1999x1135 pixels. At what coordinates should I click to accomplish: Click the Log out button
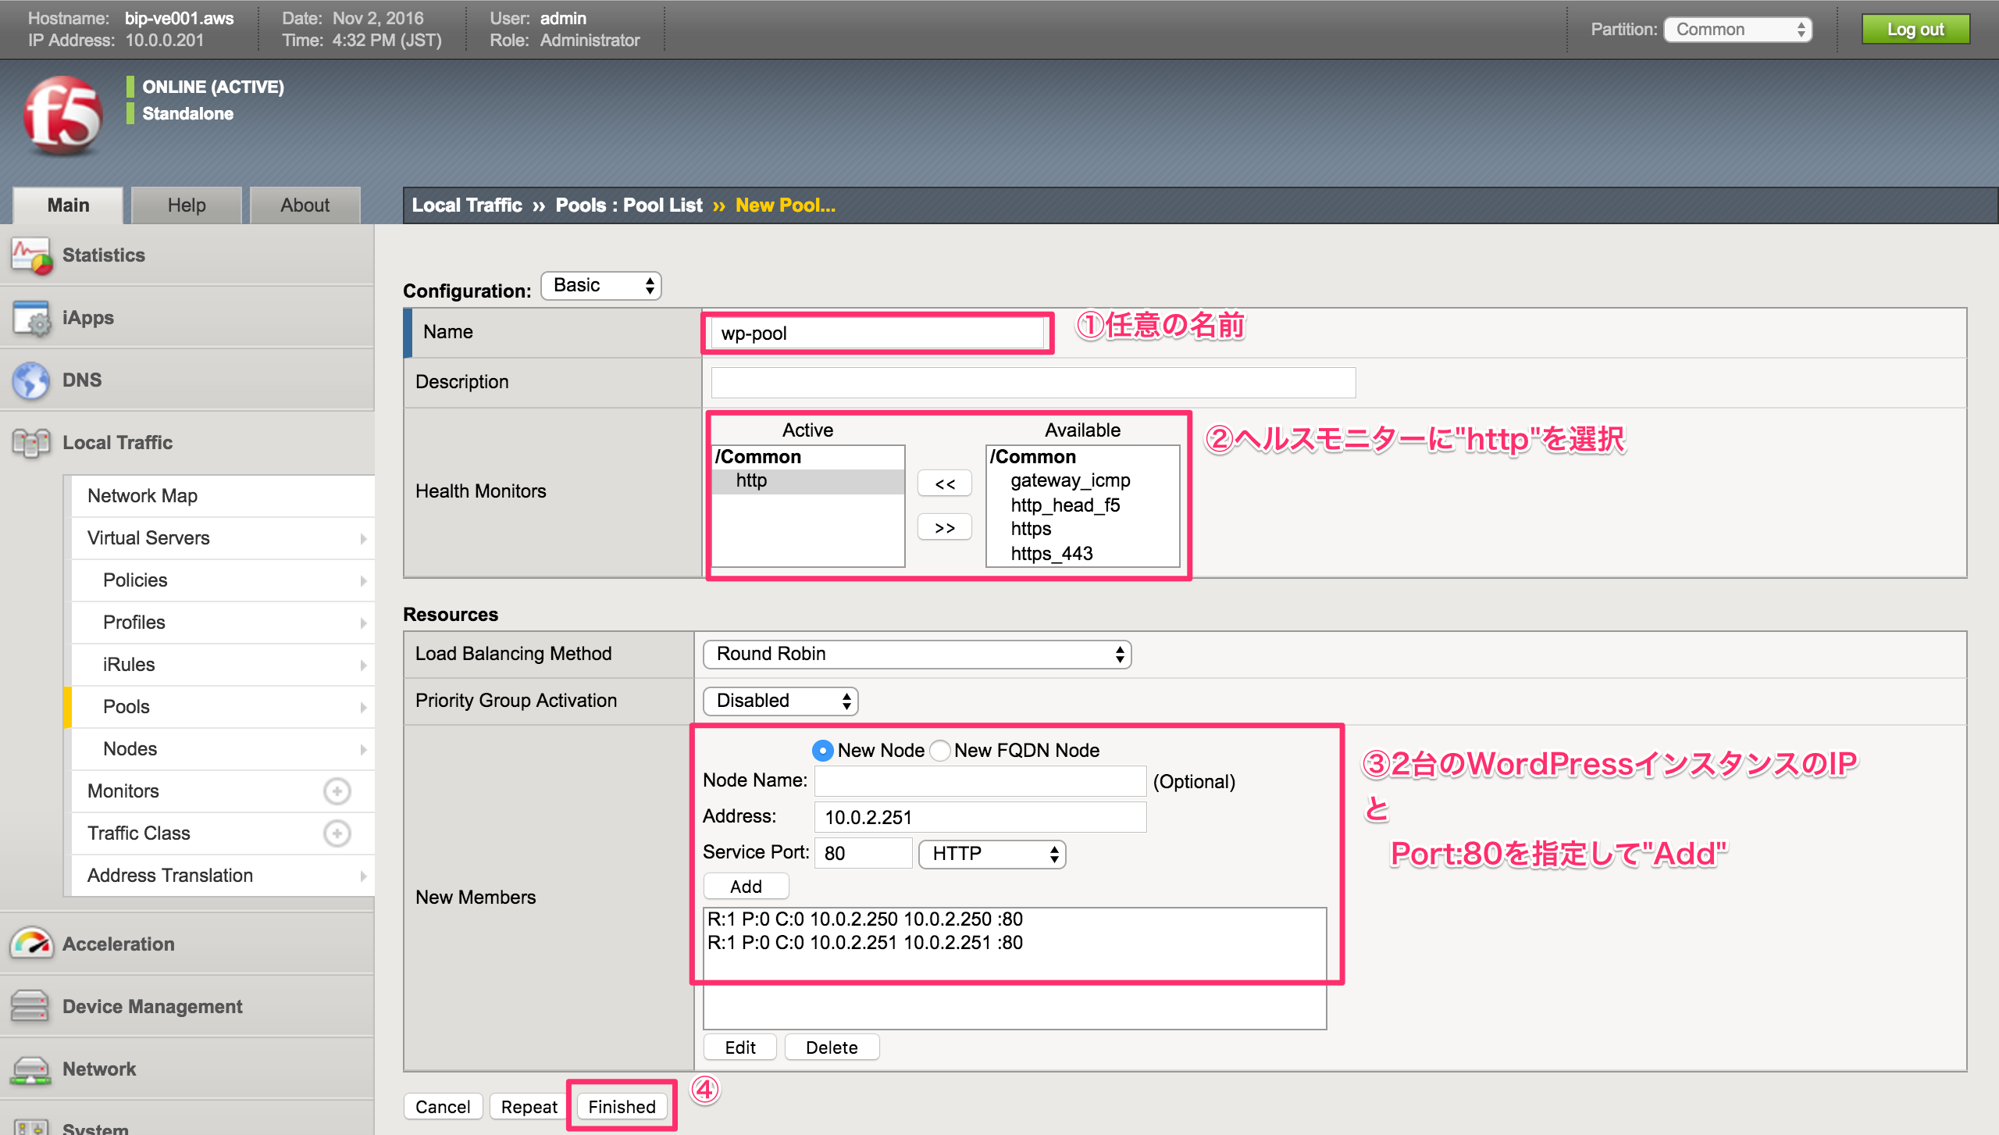point(1915,30)
